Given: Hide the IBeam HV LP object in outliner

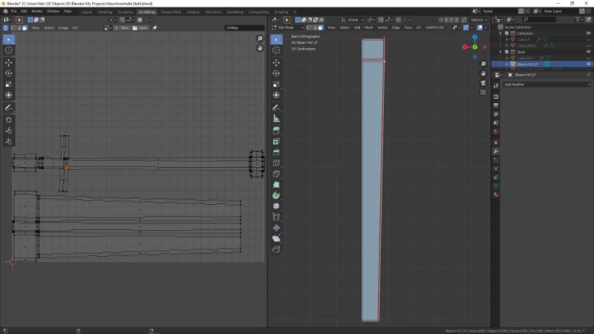Looking at the screenshot, I should 588,65.
